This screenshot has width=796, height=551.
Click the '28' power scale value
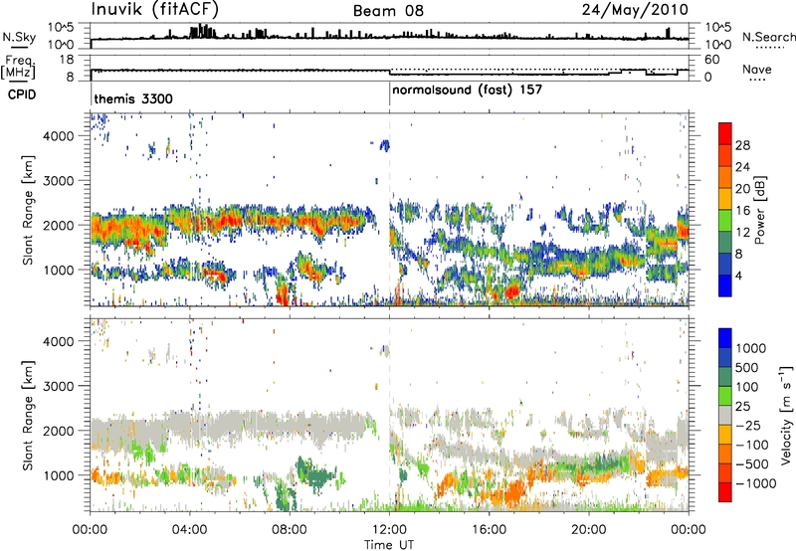tap(742, 145)
